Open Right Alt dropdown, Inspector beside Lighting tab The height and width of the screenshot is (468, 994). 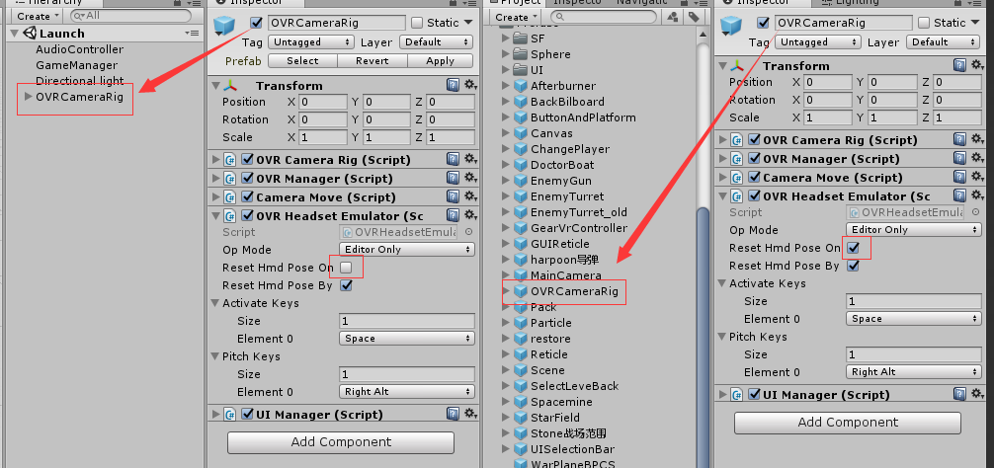(914, 372)
